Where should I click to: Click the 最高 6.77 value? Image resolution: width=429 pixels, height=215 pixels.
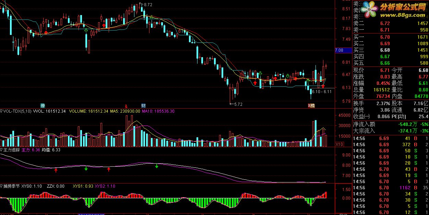(423, 77)
